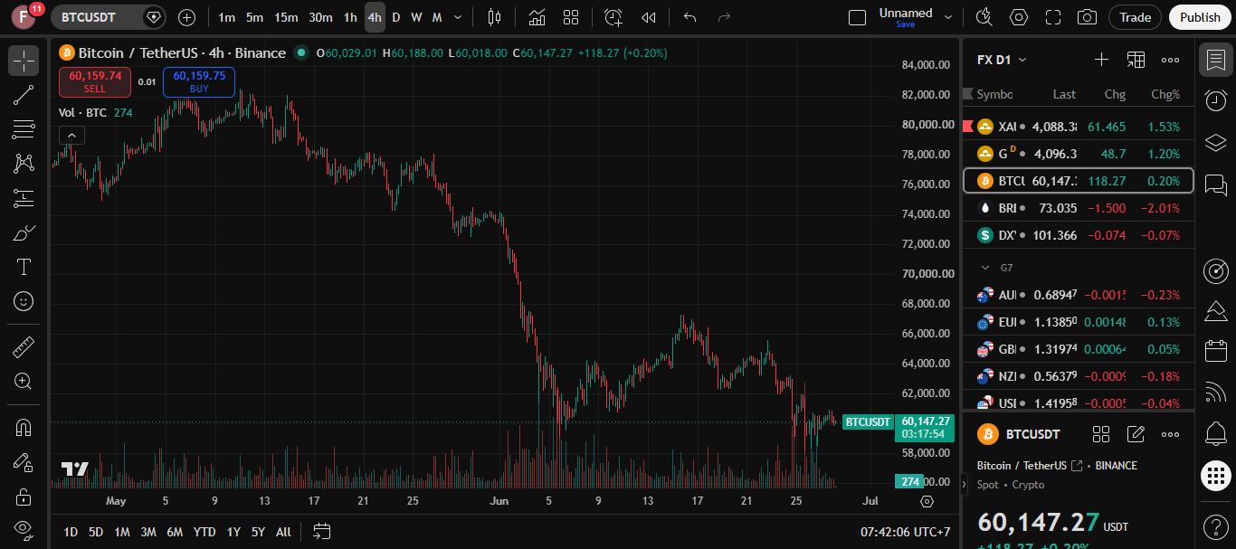Viewport: 1236px width, 549px height.
Task: Open the Unnamed layout dropdown arrow
Action: click(948, 17)
